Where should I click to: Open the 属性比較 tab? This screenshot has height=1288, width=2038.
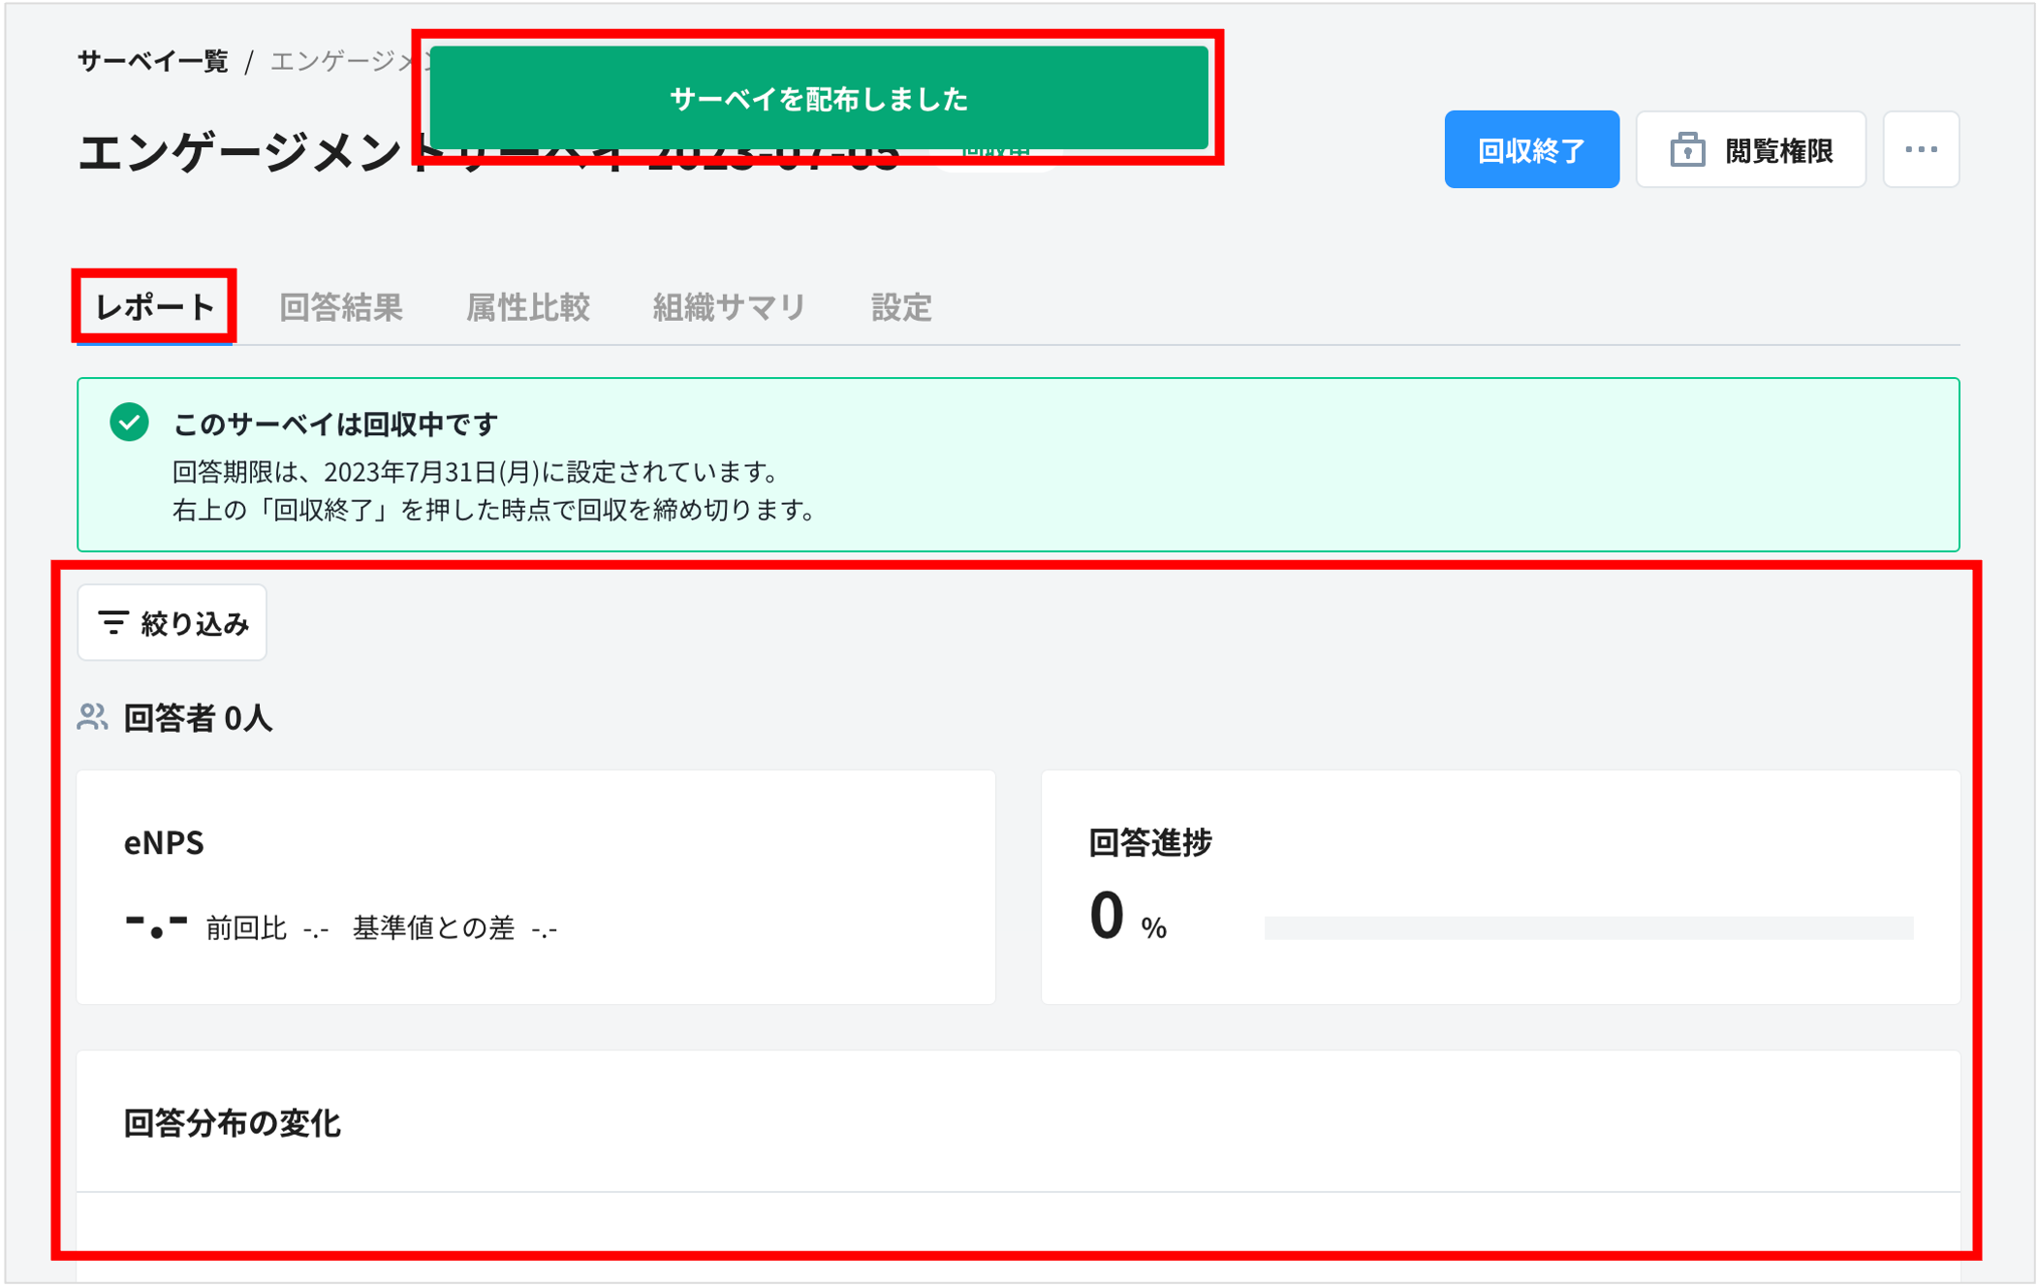(x=527, y=306)
